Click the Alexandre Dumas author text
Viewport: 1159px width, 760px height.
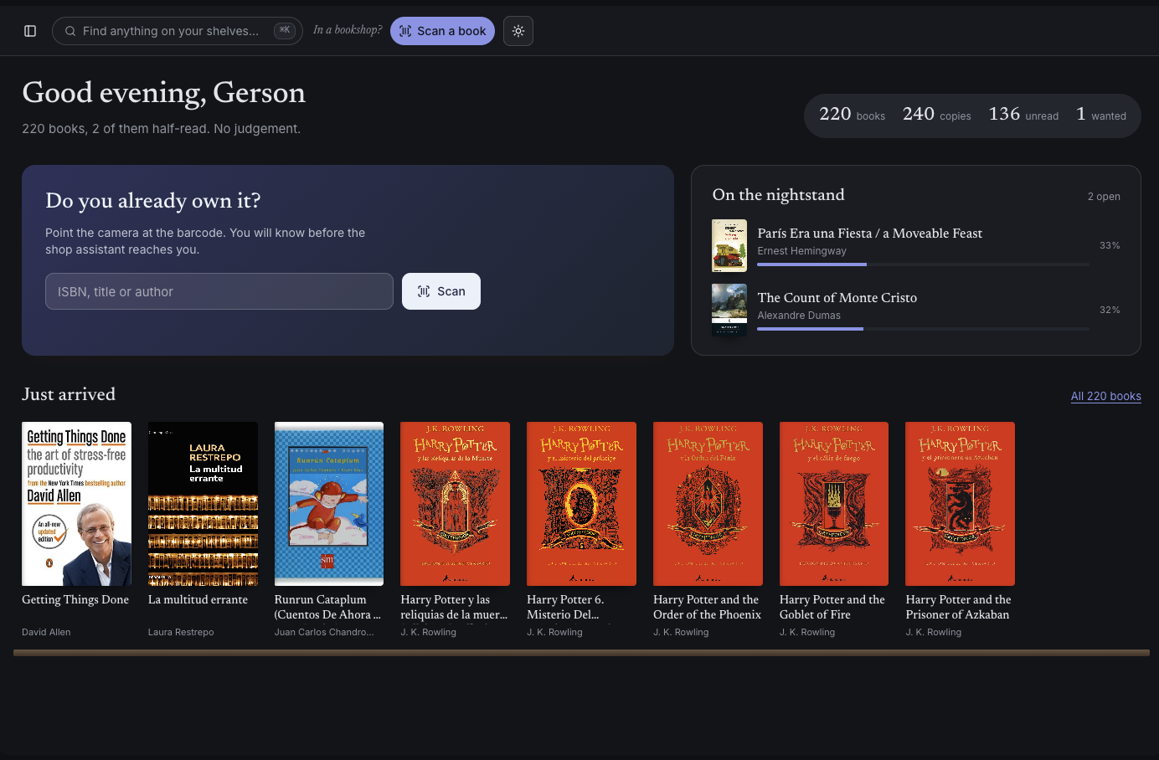[x=799, y=316]
